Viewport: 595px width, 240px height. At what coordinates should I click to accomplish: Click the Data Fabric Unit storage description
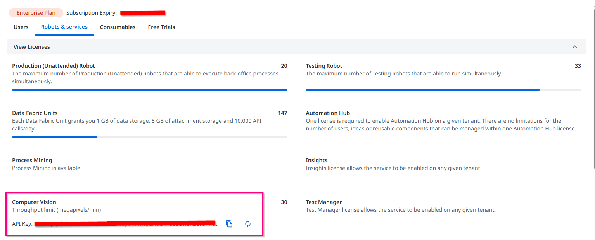pos(137,125)
